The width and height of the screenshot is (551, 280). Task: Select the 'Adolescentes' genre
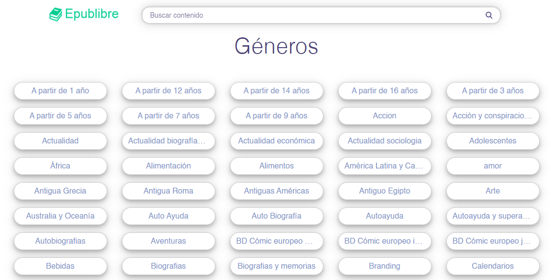pos(493,141)
